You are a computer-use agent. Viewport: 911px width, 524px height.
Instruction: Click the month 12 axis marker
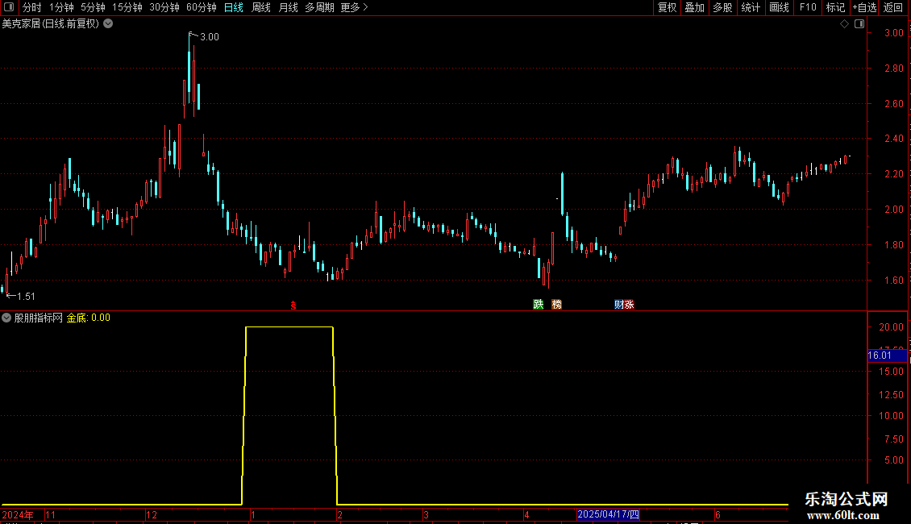pyautogui.click(x=152, y=514)
